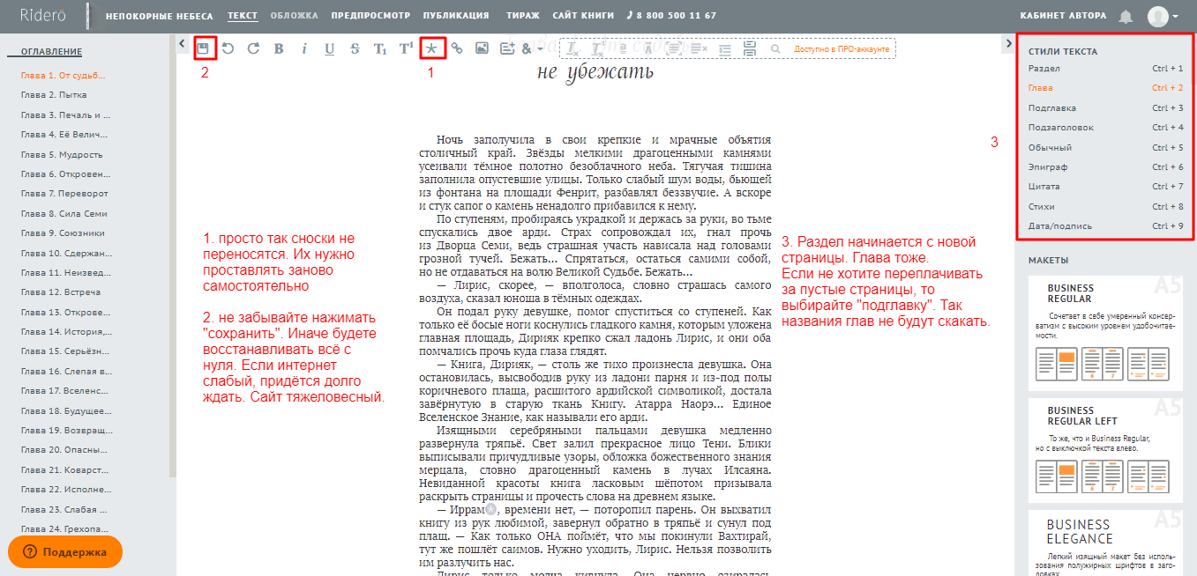Toggle italic formatting
This screenshot has height=576, width=1197.
pos(304,48)
